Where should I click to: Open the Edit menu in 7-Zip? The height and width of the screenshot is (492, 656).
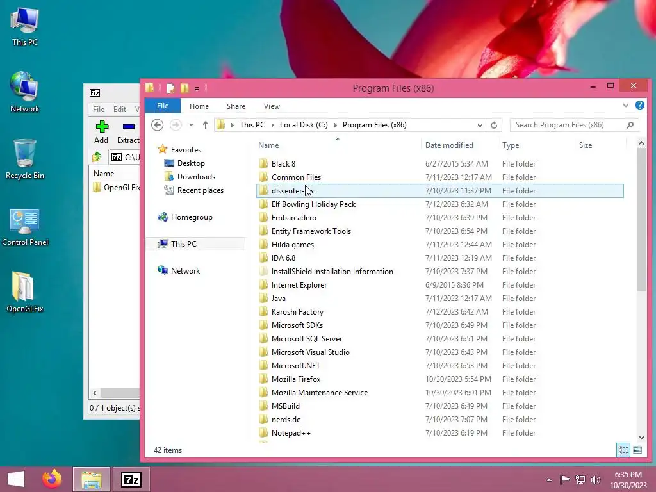pos(120,109)
